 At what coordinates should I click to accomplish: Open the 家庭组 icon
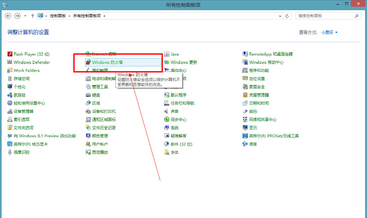[x=10, y=95]
